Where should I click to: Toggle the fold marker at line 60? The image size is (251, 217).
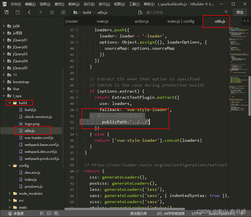77,171
